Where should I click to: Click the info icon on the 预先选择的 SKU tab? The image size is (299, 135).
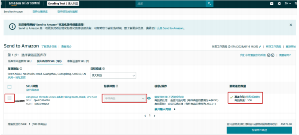60,61
